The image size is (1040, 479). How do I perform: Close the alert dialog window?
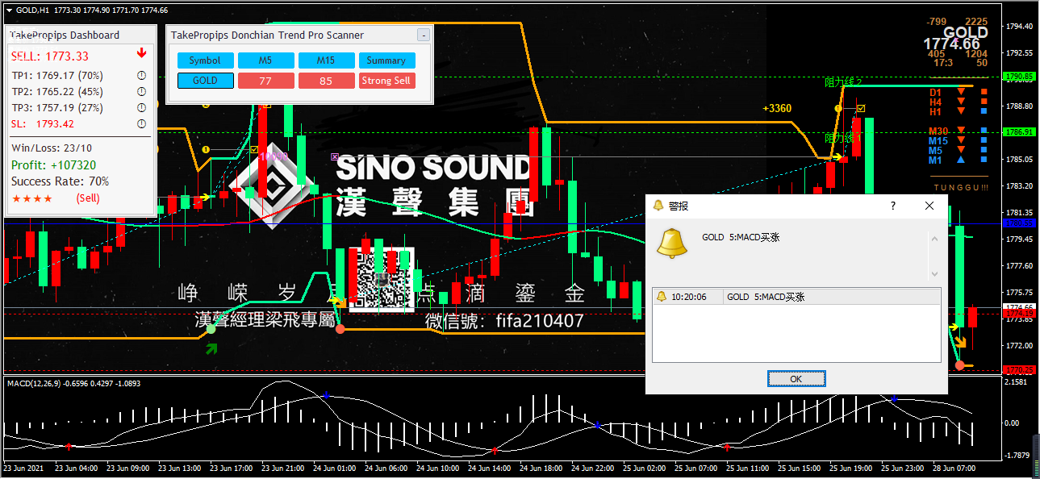coord(929,206)
